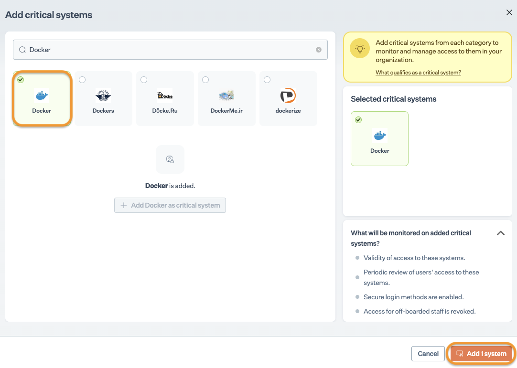Image resolution: width=517 pixels, height=368 pixels.
Task: Click the 'dockerize' card label
Action: click(x=288, y=111)
